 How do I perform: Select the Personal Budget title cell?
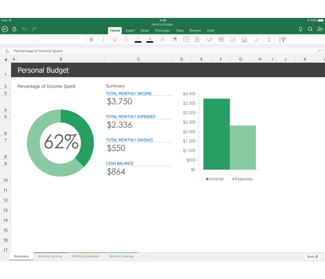click(43, 70)
